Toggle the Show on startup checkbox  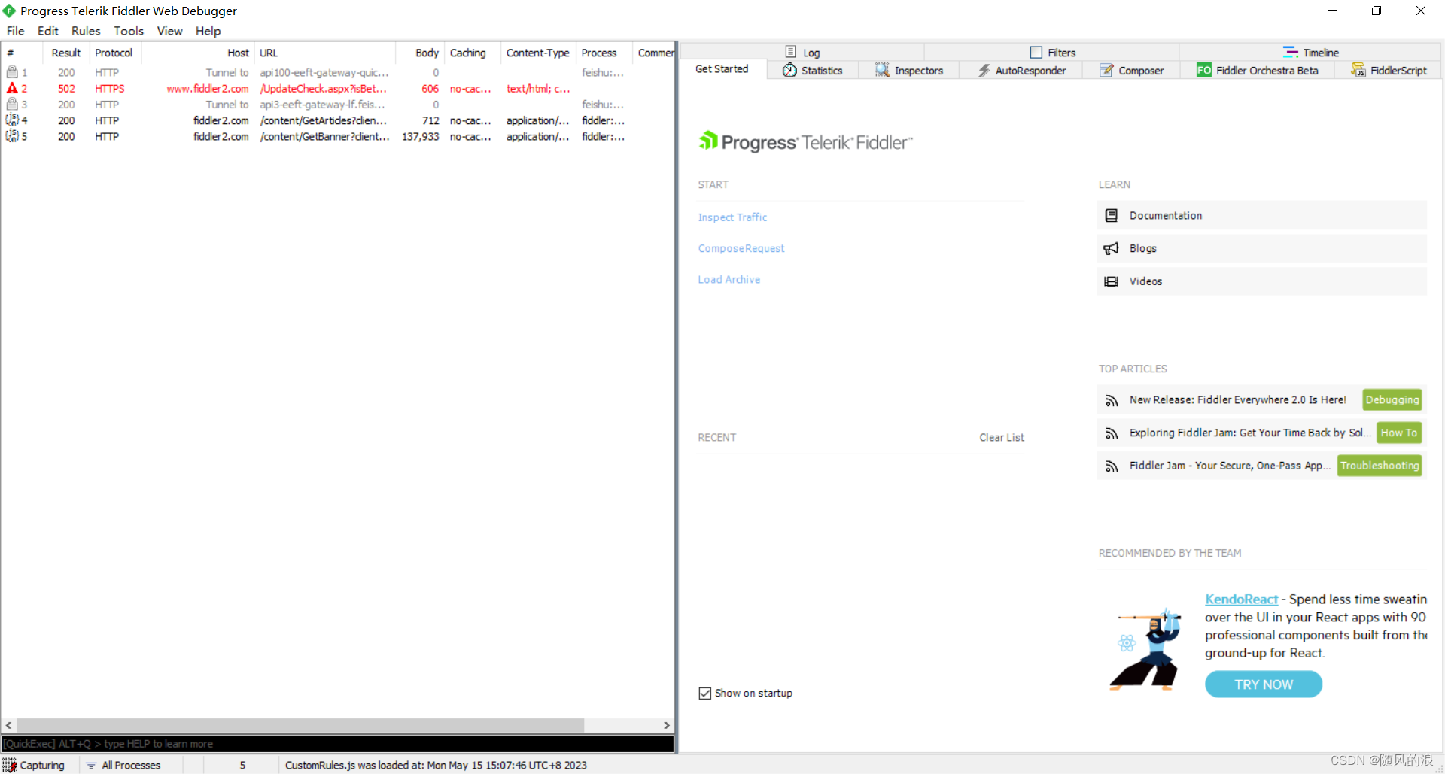pos(704,693)
